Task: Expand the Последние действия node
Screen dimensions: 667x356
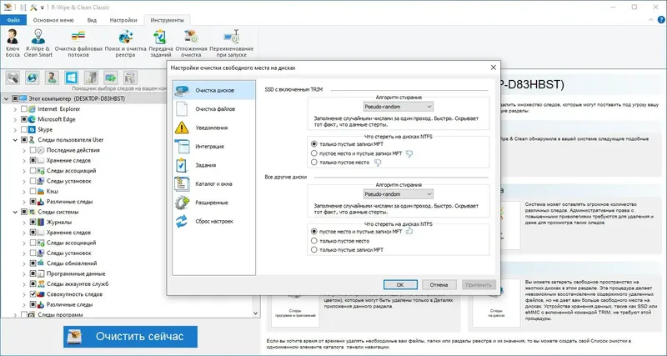Action: pyautogui.click(x=24, y=150)
